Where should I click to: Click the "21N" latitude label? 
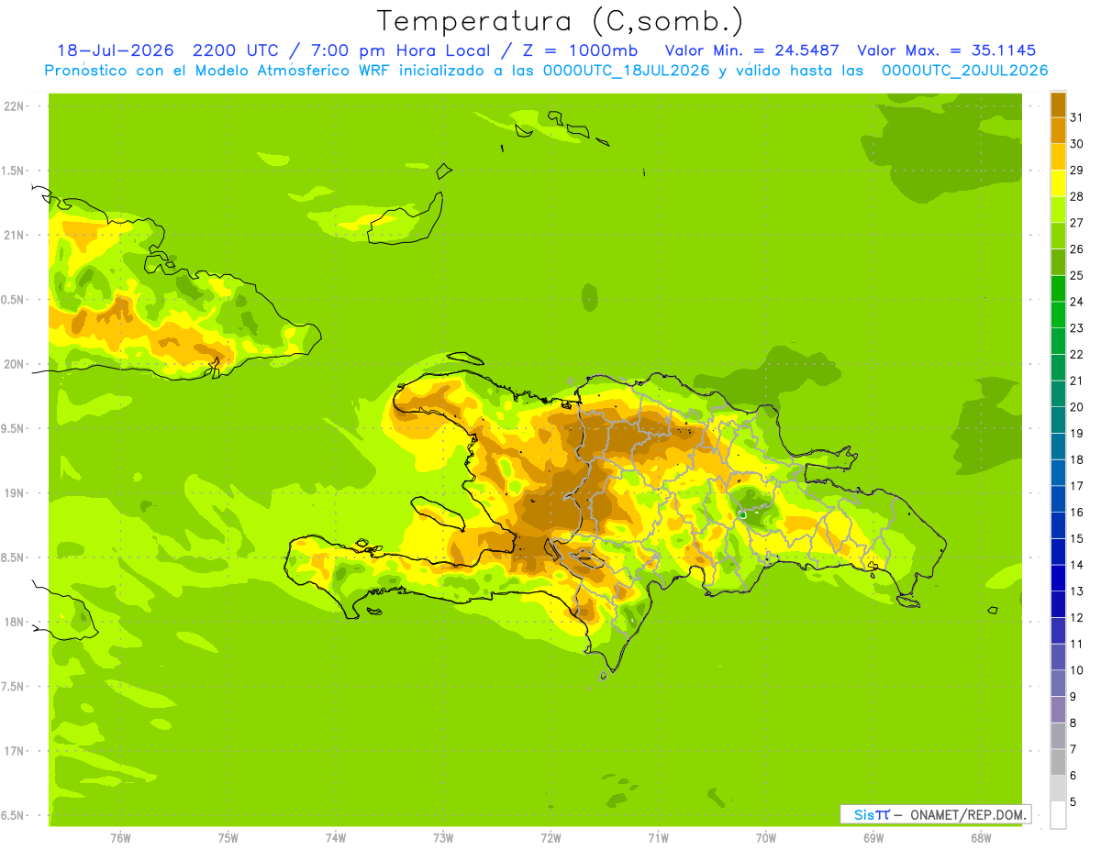(x=15, y=236)
